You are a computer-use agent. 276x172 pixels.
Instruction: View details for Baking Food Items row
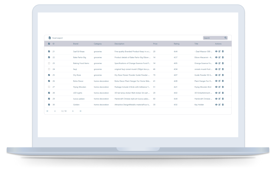click(216, 63)
